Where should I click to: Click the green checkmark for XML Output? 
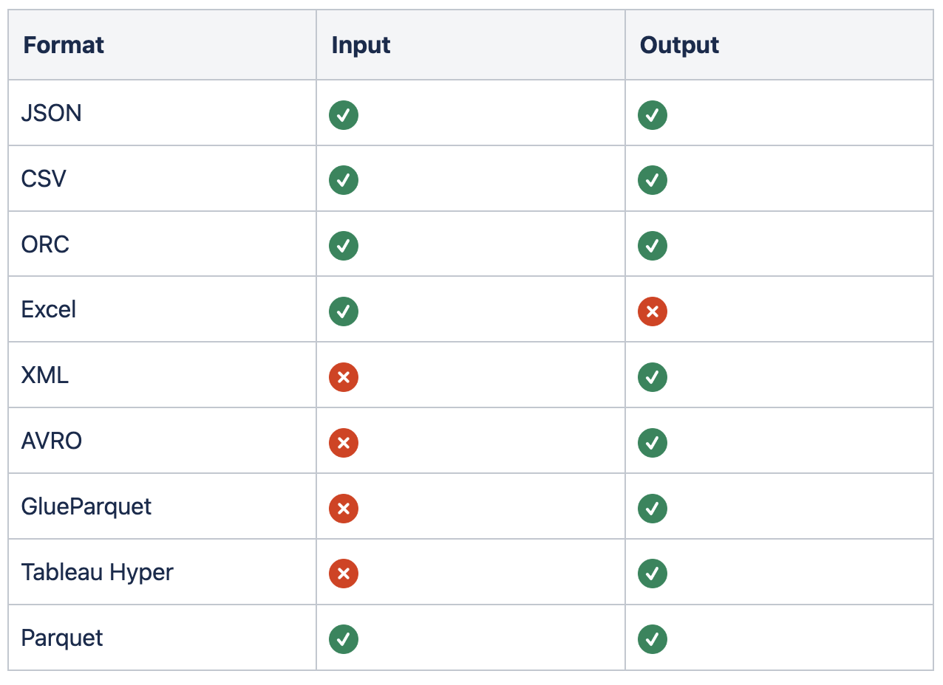[653, 377]
